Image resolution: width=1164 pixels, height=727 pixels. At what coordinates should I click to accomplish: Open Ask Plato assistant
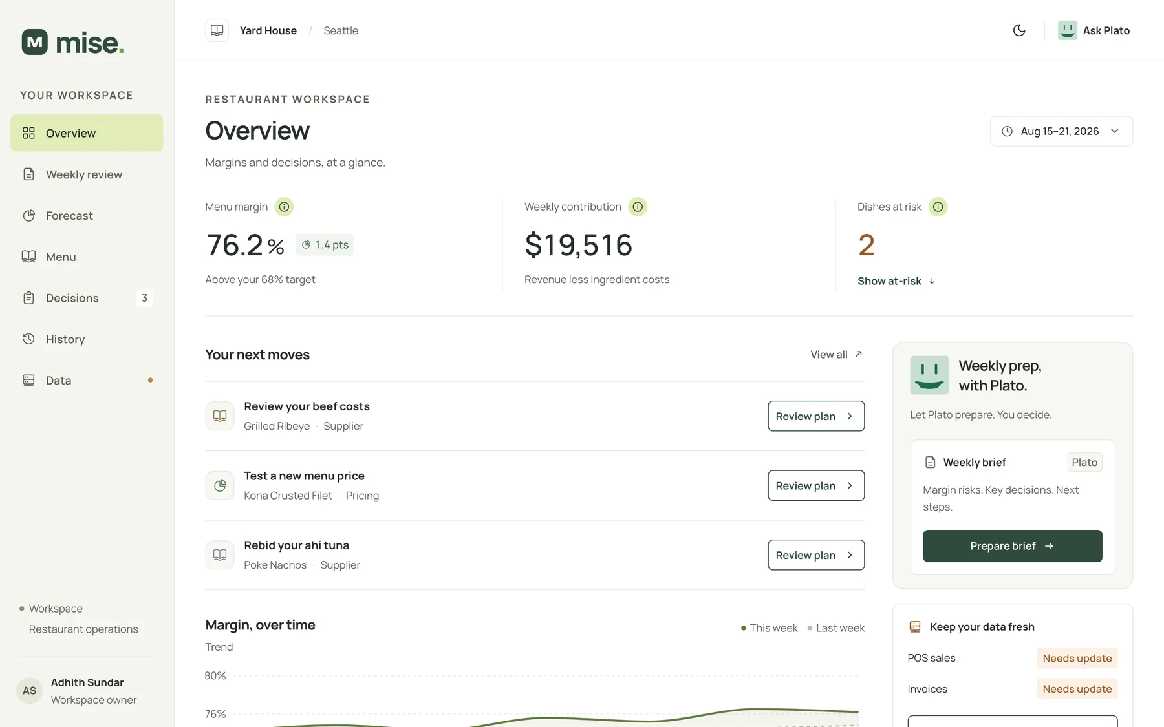pos(1094,30)
